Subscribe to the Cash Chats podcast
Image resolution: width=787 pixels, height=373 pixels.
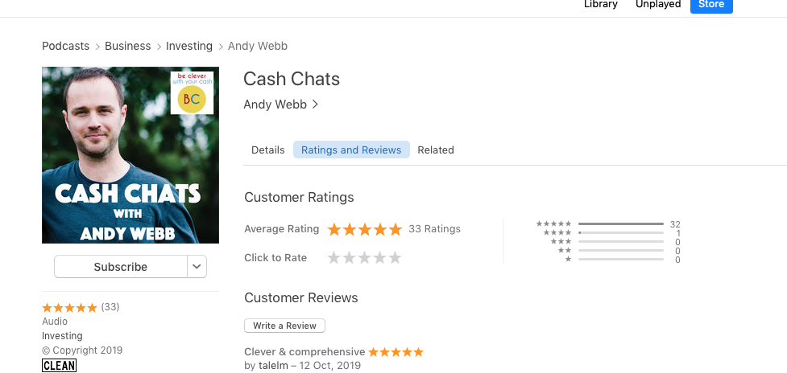pos(121,267)
